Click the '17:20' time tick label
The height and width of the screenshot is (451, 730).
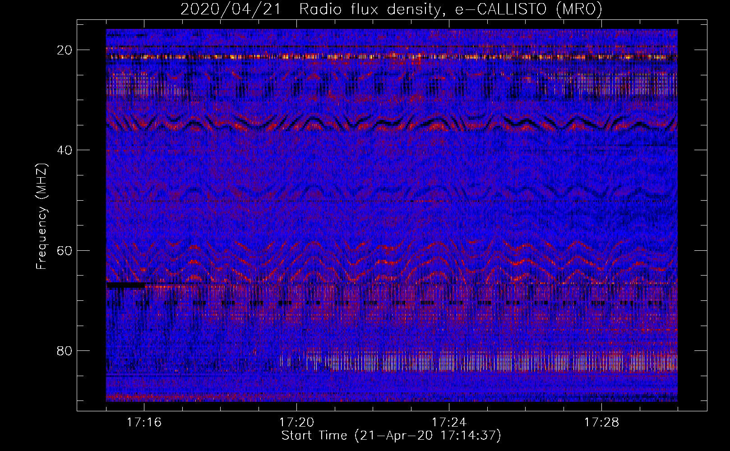tap(297, 423)
